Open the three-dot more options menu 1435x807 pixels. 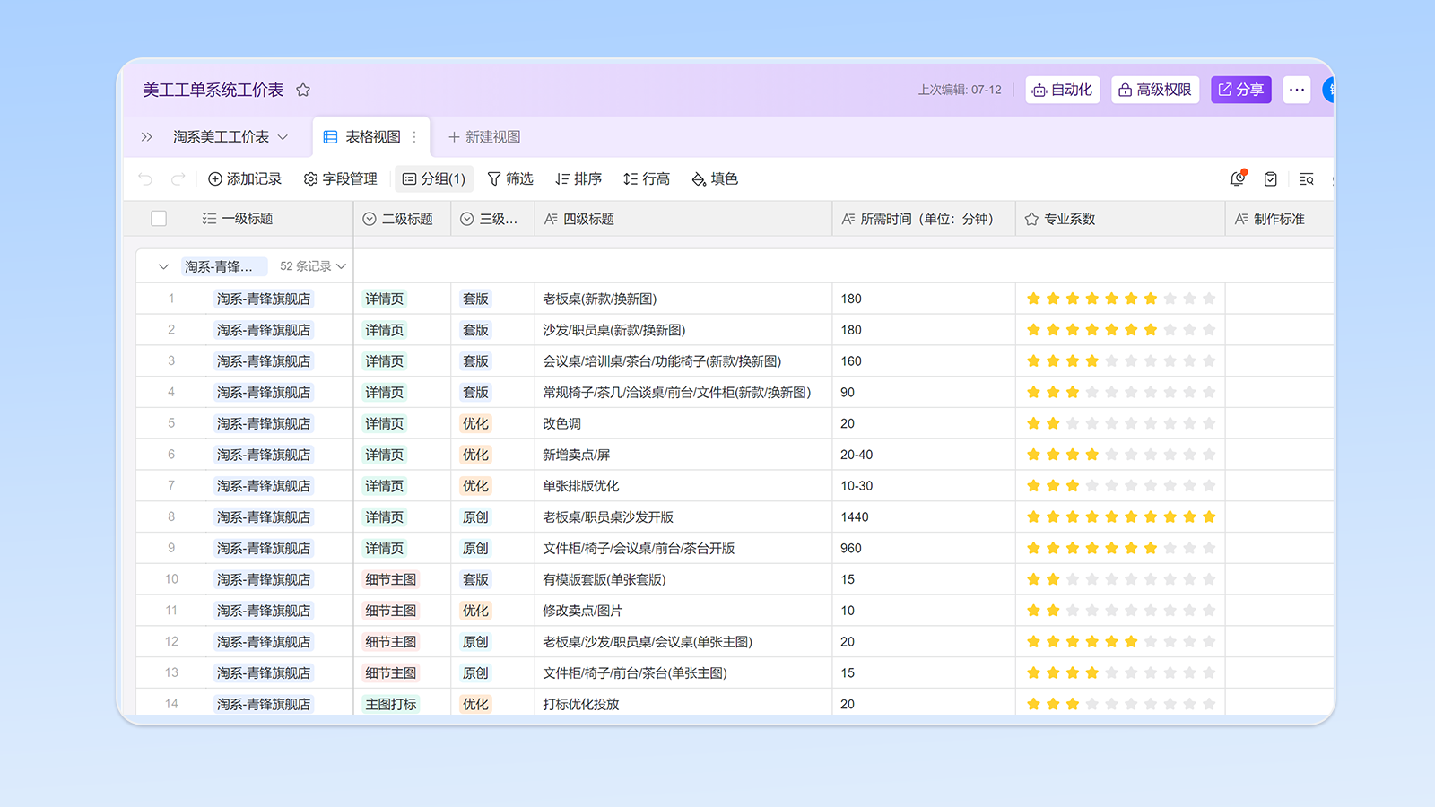click(1297, 90)
